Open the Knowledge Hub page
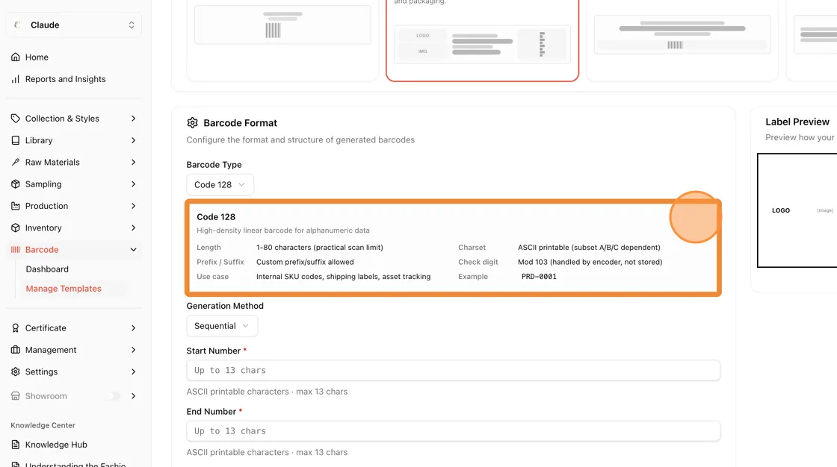Screen dimensions: 837x467 (x=56, y=445)
